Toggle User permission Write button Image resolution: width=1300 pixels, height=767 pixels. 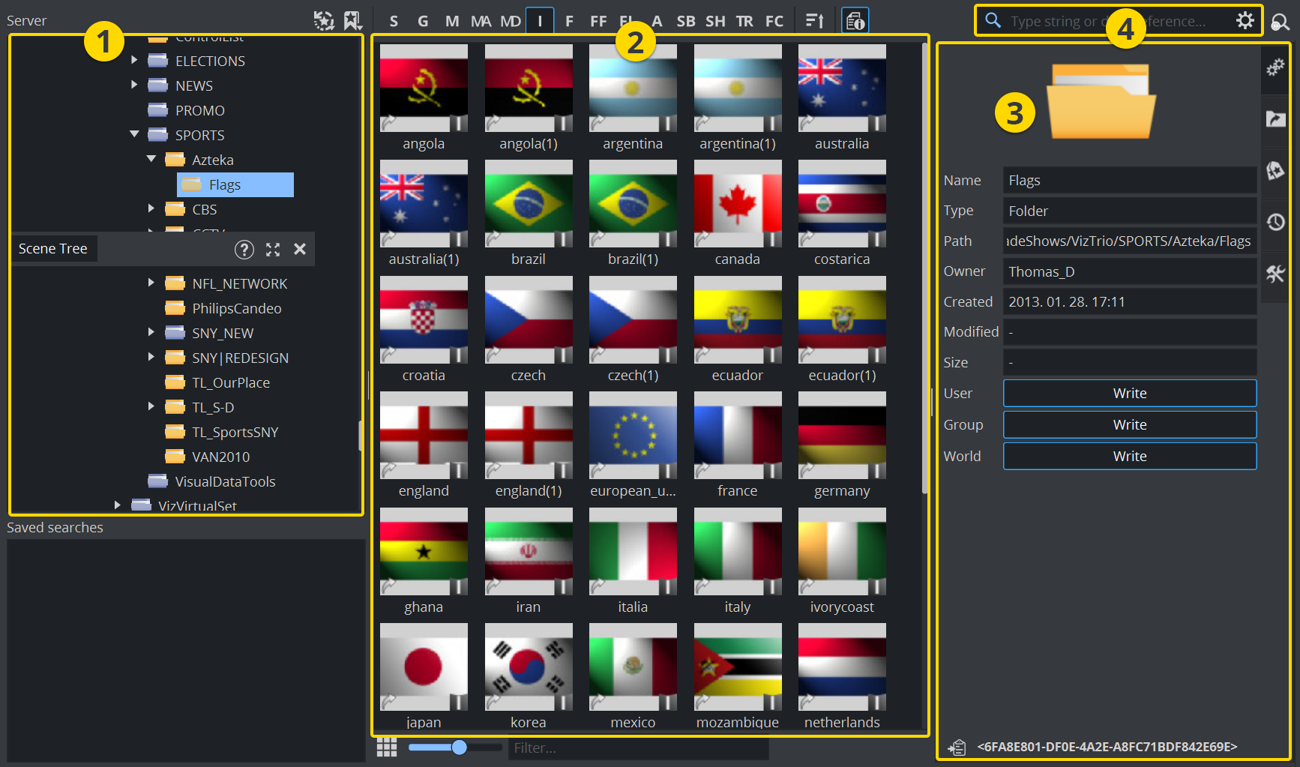(x=1129, y=394)
